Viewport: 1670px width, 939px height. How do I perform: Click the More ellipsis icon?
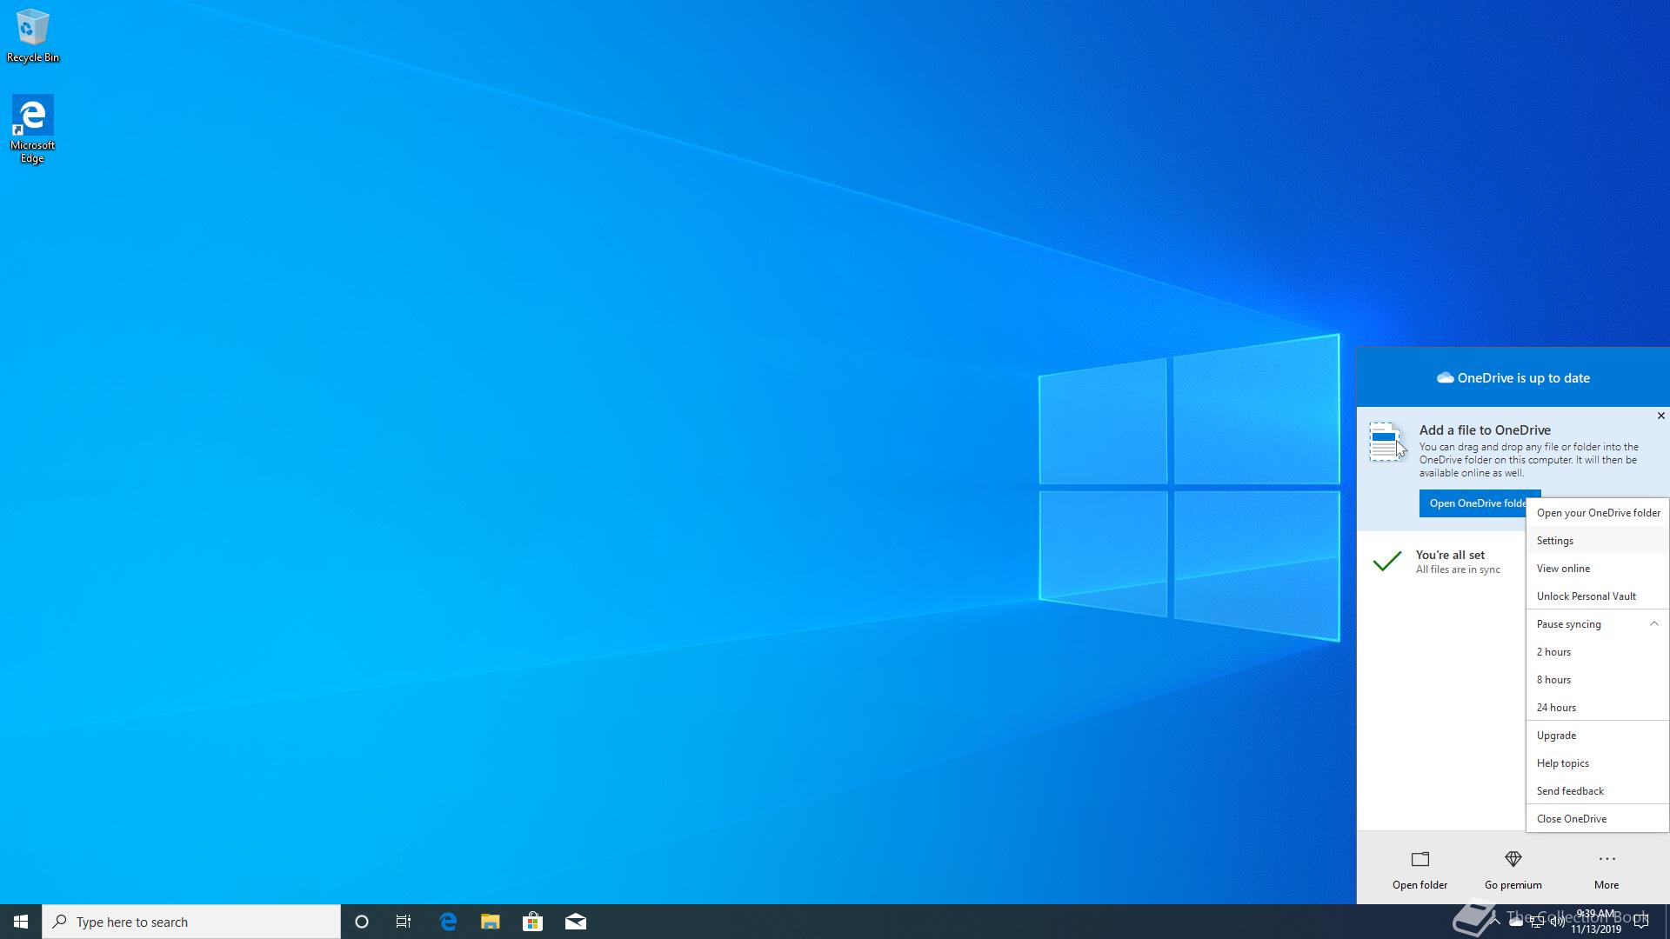tap(1606, 859)
